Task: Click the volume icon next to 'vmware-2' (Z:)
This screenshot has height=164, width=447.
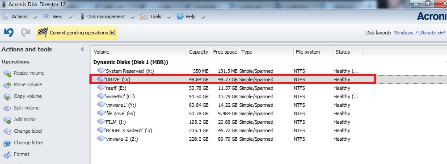Action: pos(101,139)
